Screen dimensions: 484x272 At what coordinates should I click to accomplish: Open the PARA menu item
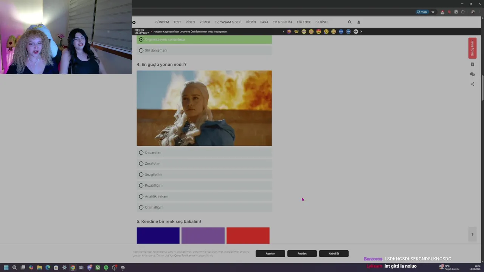pyautogui.click(x=264, y=22)
